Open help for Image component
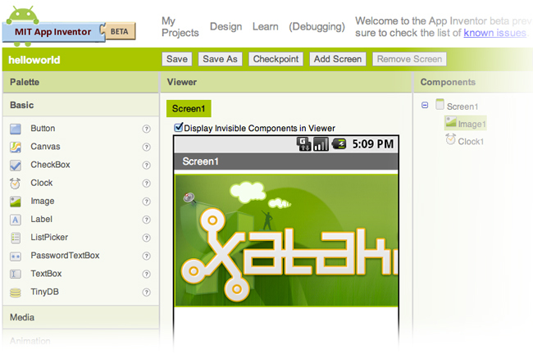Viewport: 533px width, 354px height. tap(146, 202)
